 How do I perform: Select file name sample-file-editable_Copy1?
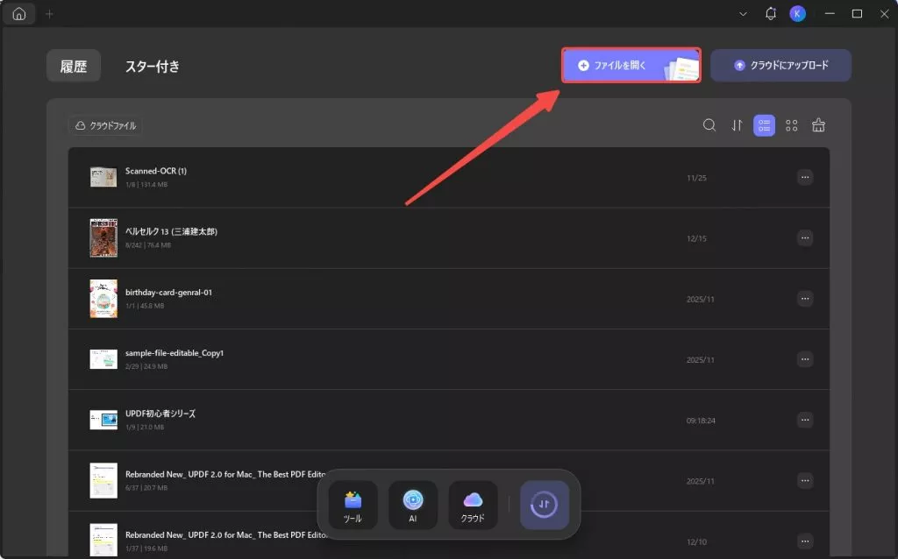pyautogui.click(x=175, y=353)
